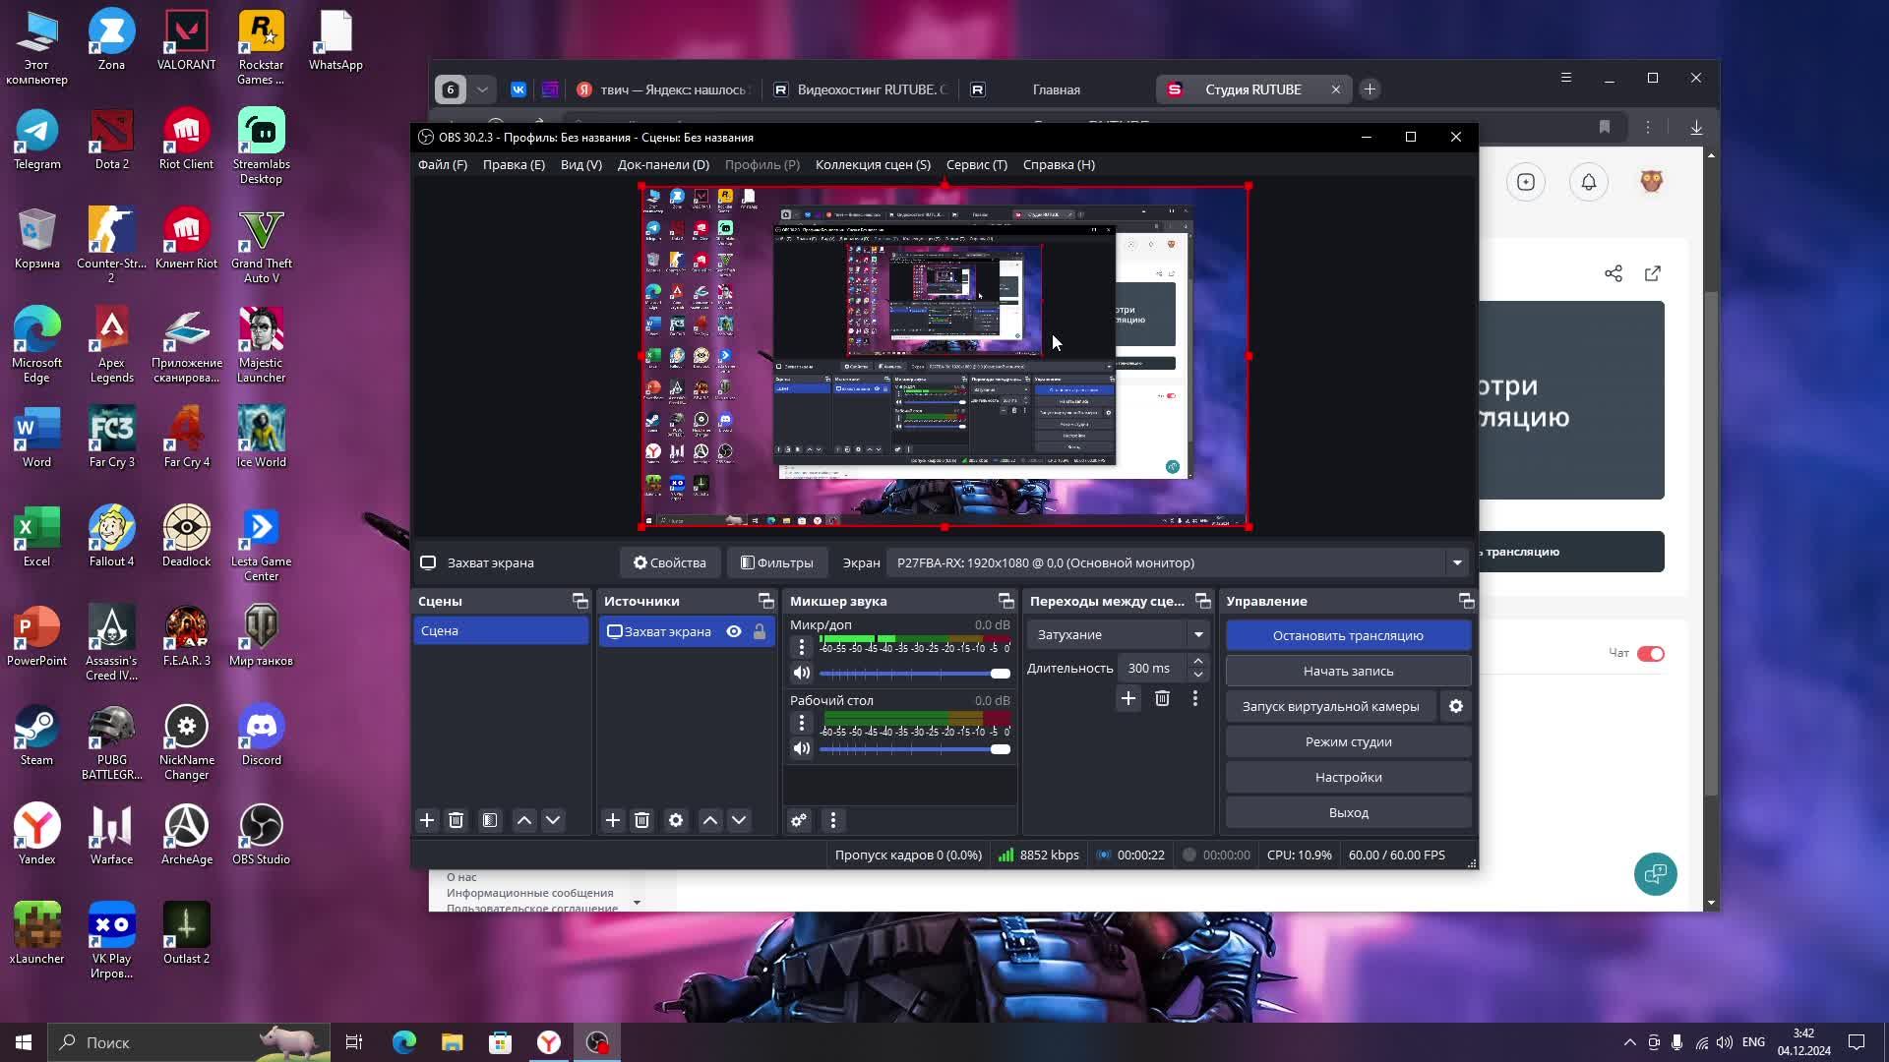The height and width of the screenshot is (1062, 1889).
Task: Mute Микр/доп audio speaker icon
Action: pyautogui.click(x=802, y=673)
